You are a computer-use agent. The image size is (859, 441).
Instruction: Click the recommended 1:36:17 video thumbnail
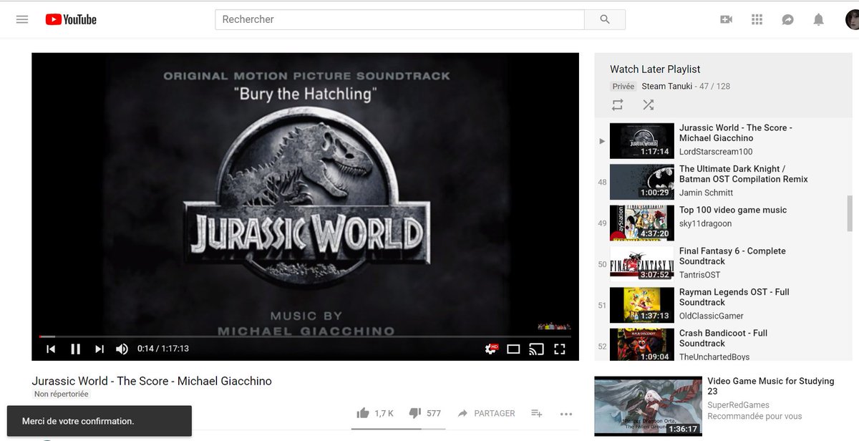pyautogui.click(x=648, y=407)
